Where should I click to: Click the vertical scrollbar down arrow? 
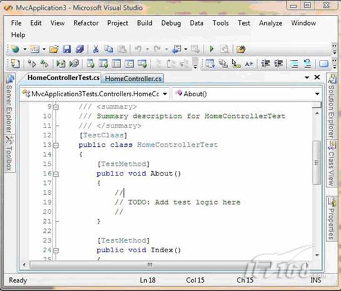317,255
